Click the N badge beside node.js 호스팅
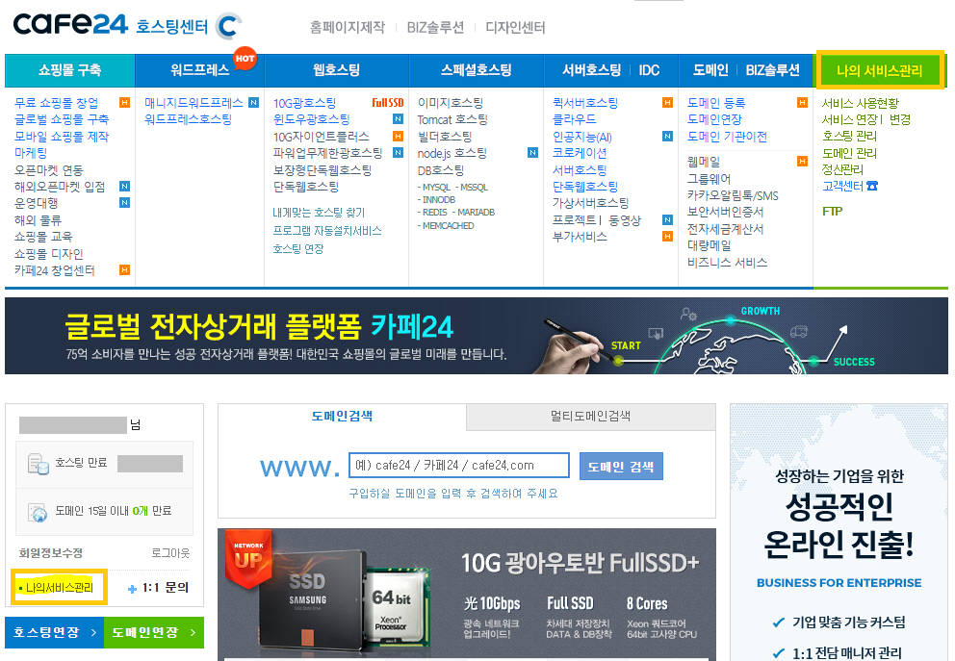955x661 pixels. pyautogui.click(x=532, y=153)
